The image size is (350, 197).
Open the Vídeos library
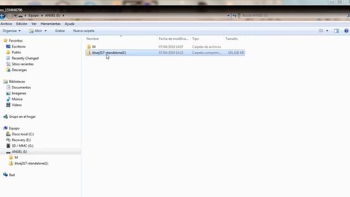coord(14,105)
